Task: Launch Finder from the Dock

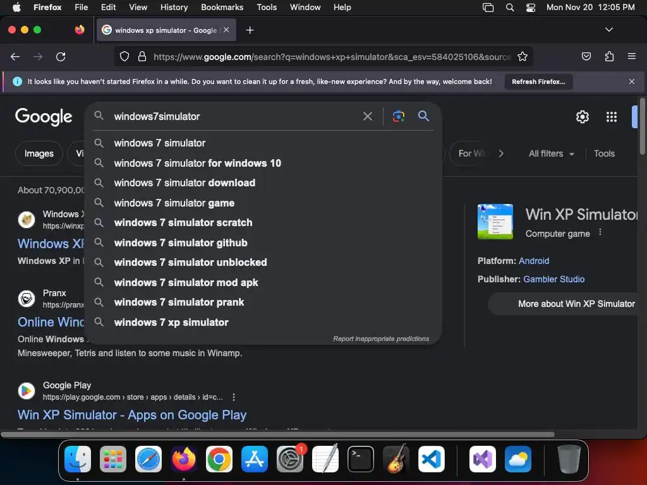Action: pos(78,459)
